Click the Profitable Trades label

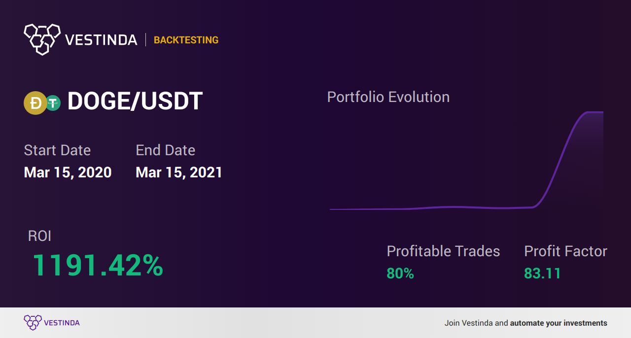tap(443, 251)
